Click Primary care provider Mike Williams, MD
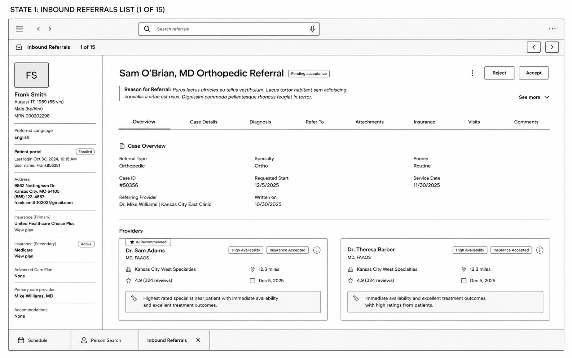 (x=34, y=296)
